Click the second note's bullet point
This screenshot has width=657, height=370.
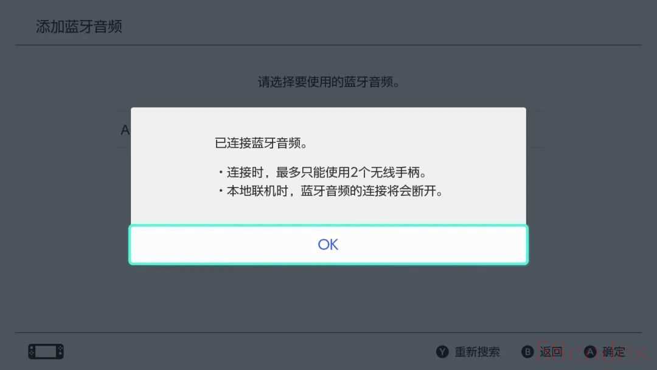tap(221, 191)
